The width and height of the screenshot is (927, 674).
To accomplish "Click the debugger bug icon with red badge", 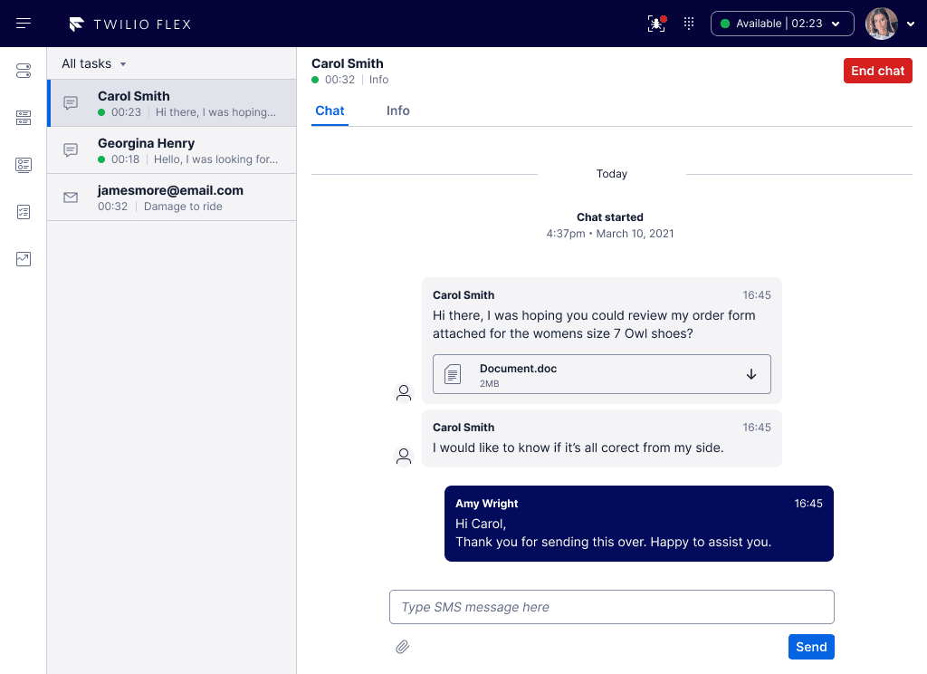I will [655, 24].
